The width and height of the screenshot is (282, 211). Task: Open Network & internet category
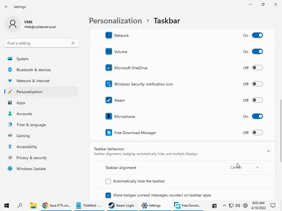point(41,81)
